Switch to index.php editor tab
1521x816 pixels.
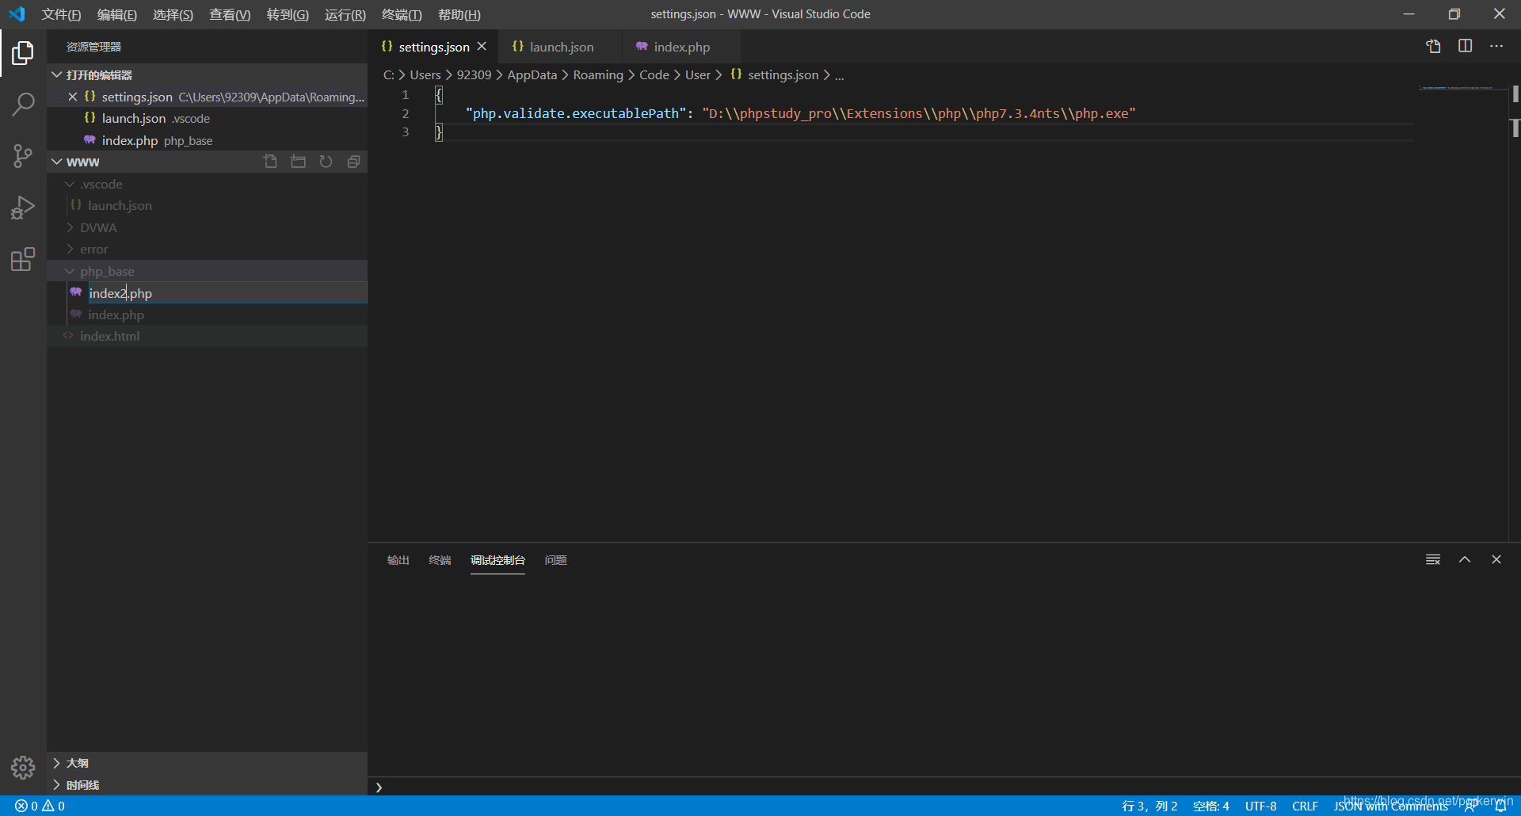pos(681,47)
